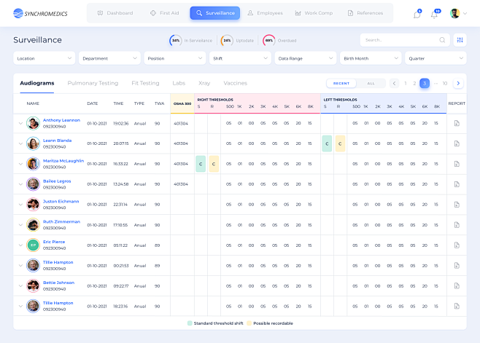
Task: Open the Birth Month dropdown
Action: pyautogui.click(x=371, y=58)
